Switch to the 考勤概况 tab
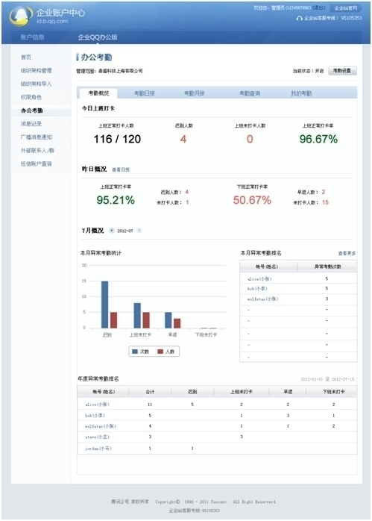Image resolution: width=372 pixels, height=521 pixels. tap(98, 93)
